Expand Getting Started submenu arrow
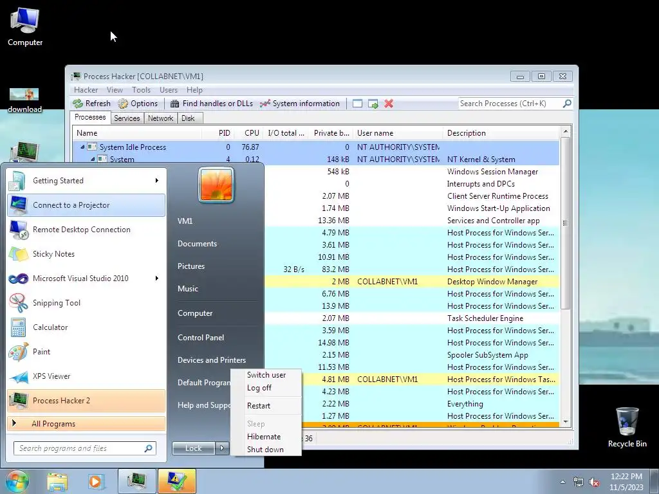 [157, 181]
